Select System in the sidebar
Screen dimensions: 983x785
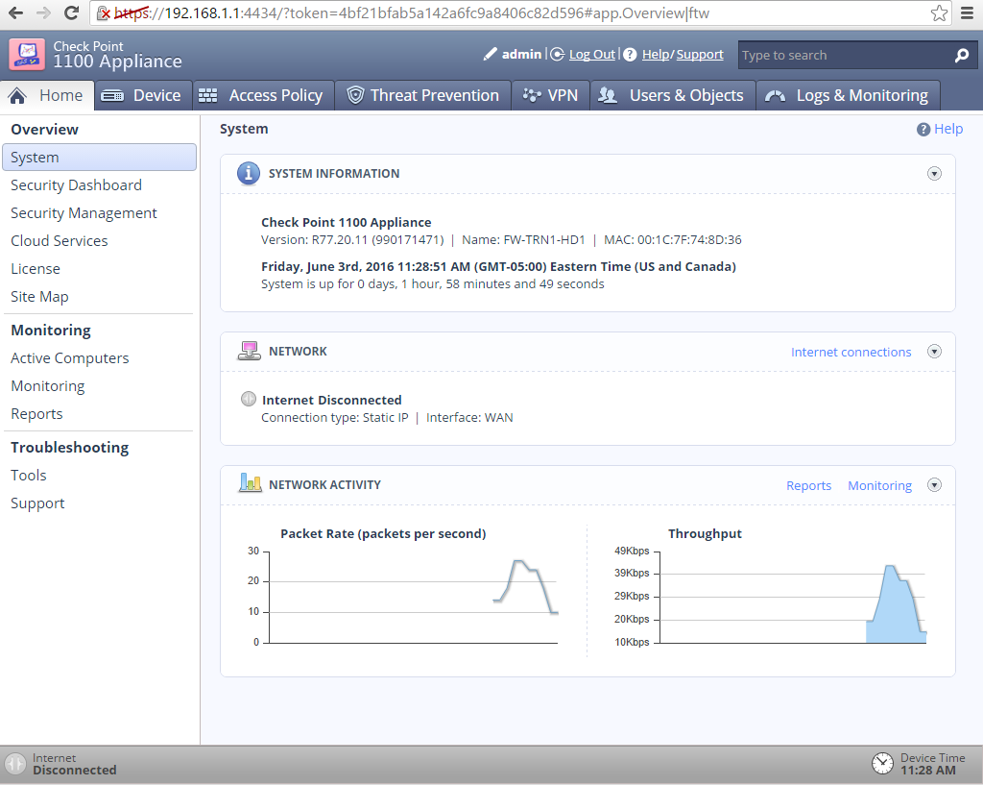[99, 157]
